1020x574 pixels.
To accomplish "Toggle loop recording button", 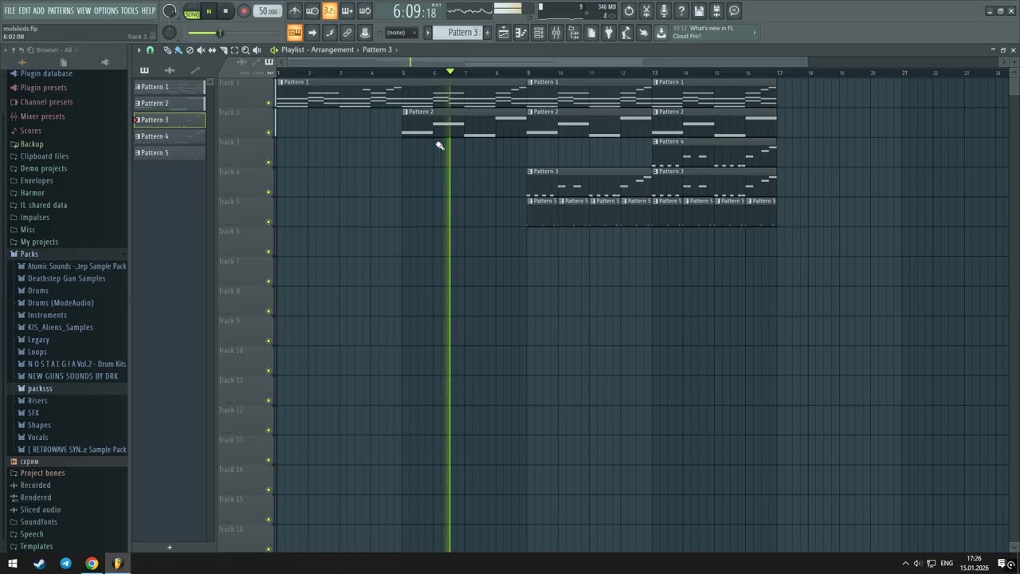I will (364, 10).
